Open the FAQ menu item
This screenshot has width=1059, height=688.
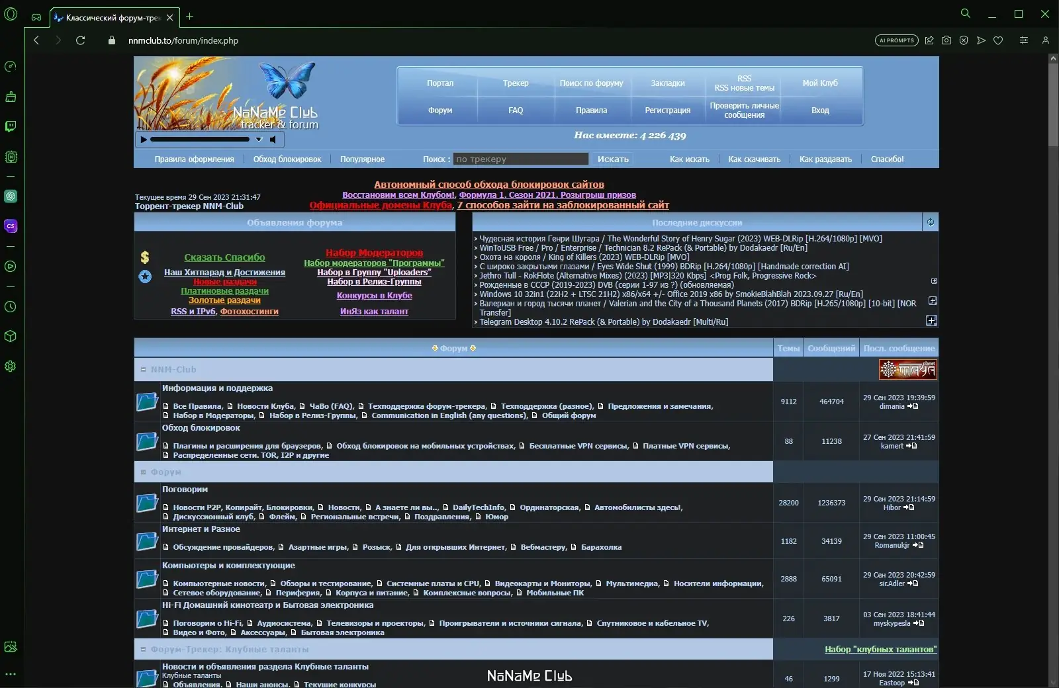pos(516,110)
